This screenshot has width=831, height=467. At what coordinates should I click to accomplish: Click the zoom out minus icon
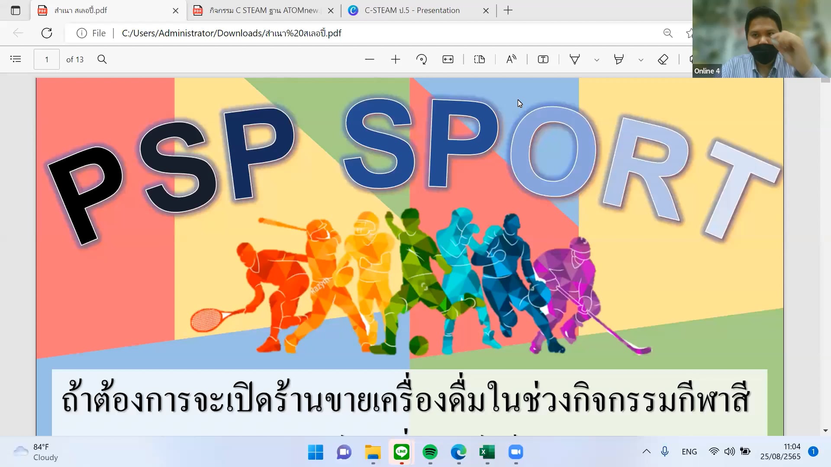click(x=369, y=59)
